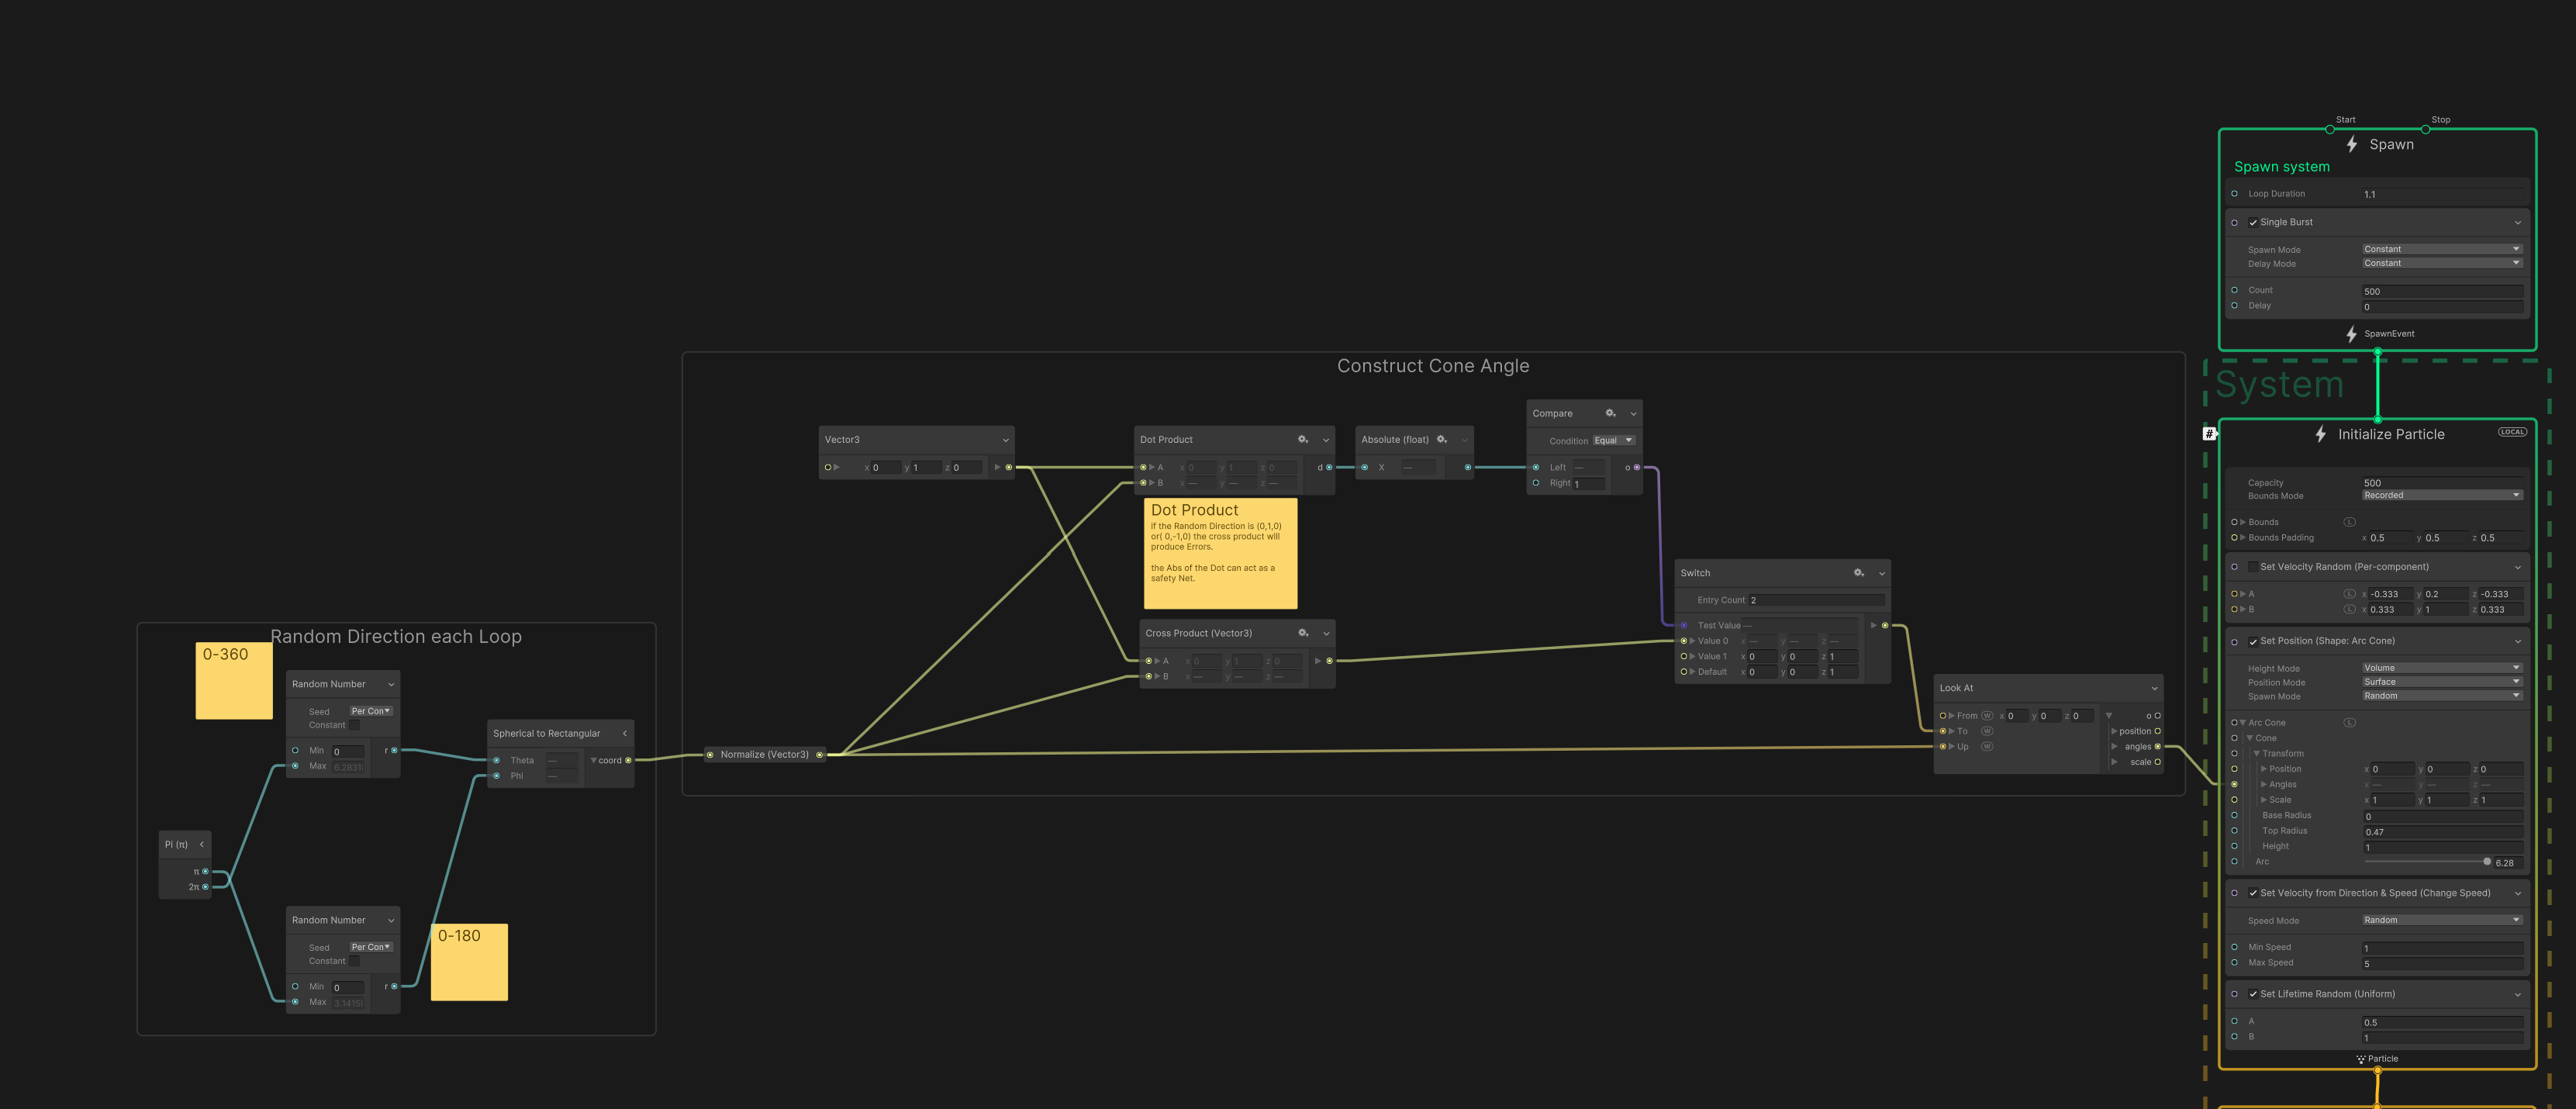Viewport: 2576px width, 1109px height.
Task: Open the Compare node settings gear
Action: click(1610, 413)
